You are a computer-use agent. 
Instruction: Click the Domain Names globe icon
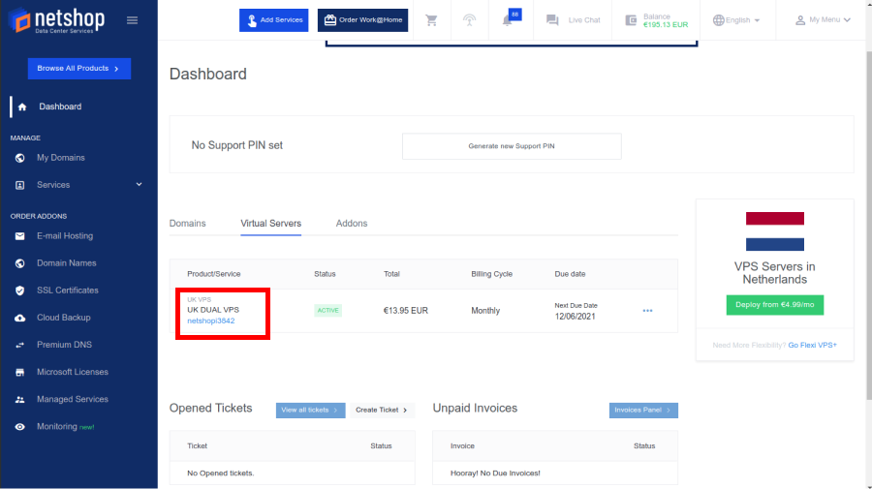pos(20,263)
